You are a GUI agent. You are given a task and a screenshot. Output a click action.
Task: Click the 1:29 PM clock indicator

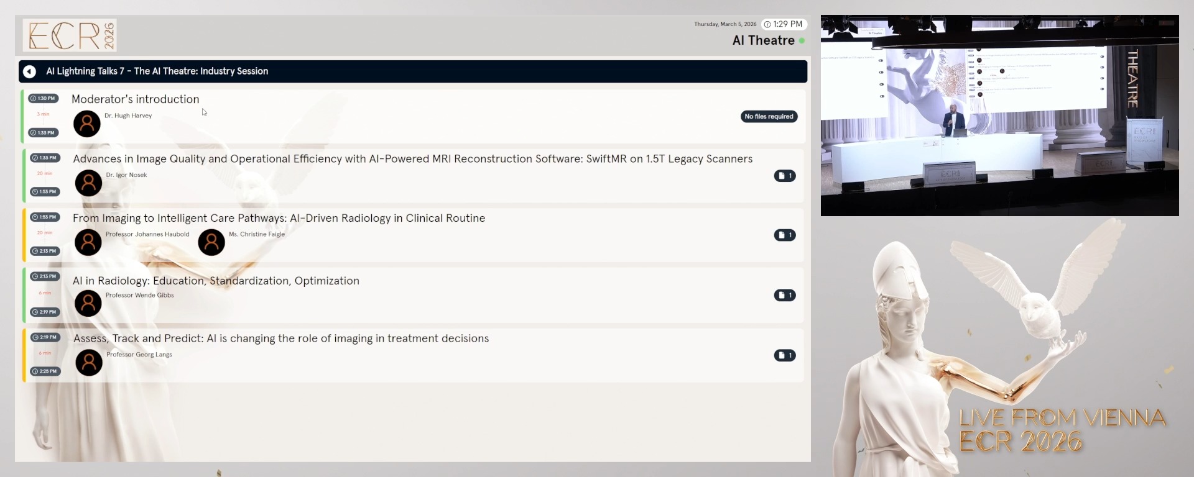(784, 24)
